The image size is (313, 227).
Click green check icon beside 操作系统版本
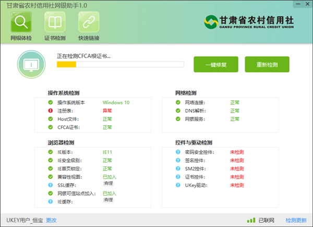[51, 102]
